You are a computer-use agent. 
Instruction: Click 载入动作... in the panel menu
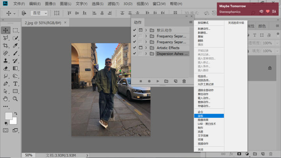coord(204,98)
